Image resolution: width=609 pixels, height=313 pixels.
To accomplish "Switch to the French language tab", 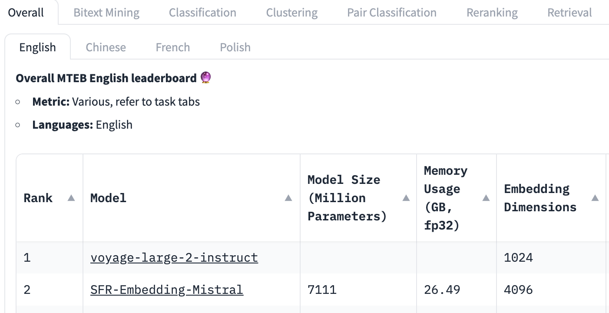I will point(172,47).
